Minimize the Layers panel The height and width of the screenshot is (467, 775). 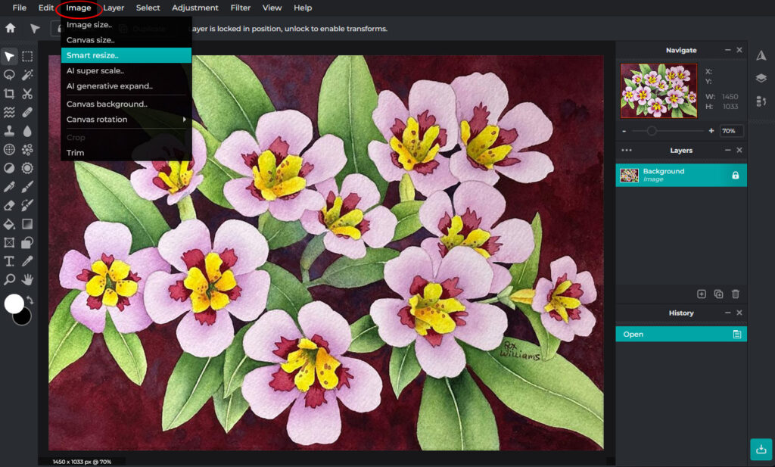pyautogui.click(x=727, y=150)
